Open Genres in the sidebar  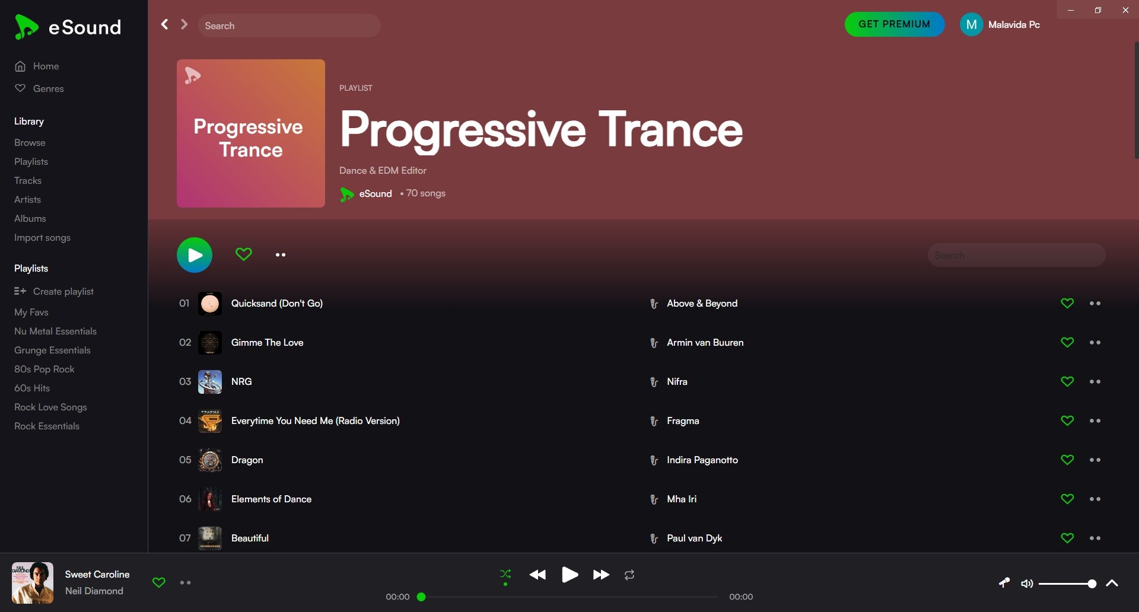[39, 88]
